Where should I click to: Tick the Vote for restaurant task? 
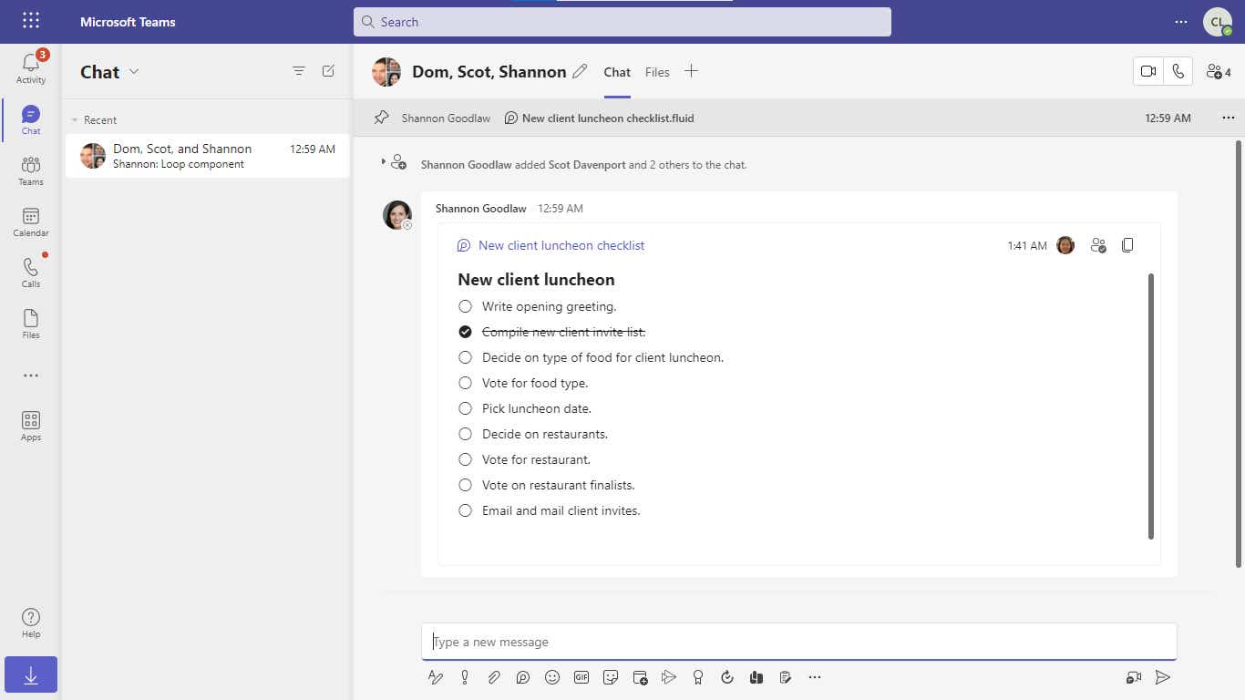(466, 459)
